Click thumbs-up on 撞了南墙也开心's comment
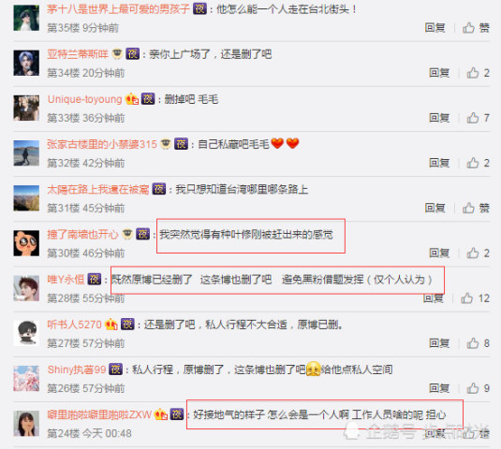Screen dimensions: 501x449 473,253
